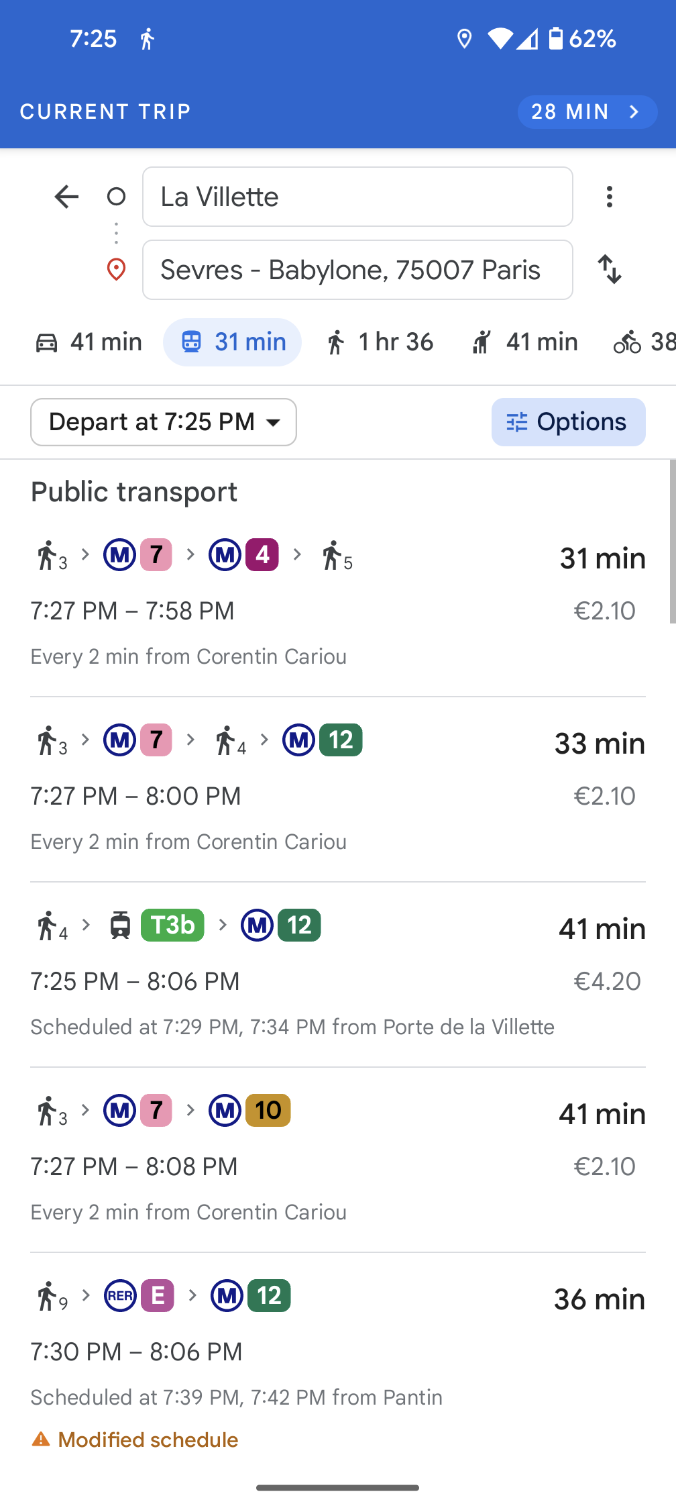676x1506 pixels.
Task: Tap the T3b tram line badge
Action: click(172, 925)
